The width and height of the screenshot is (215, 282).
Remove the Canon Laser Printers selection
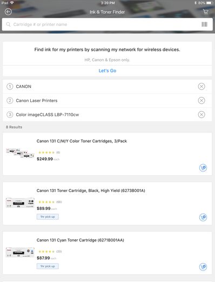[x=201, y=100]
